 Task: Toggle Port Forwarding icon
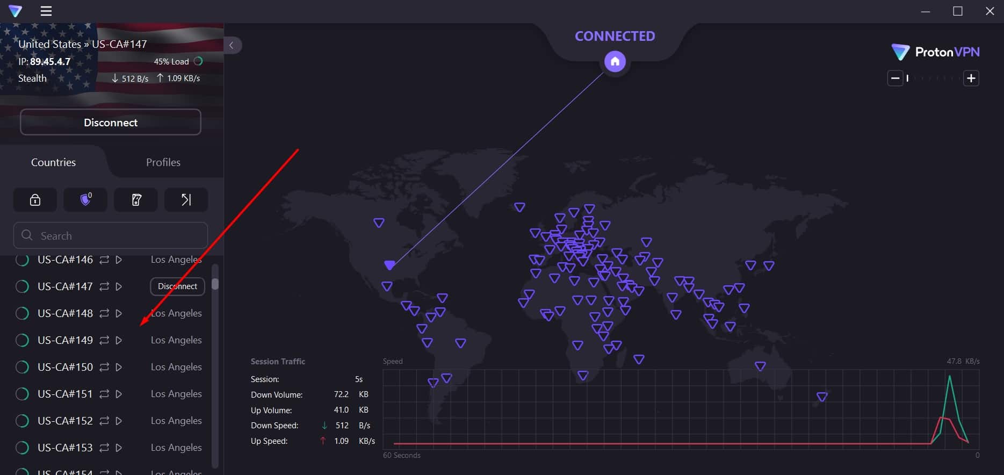186,200
